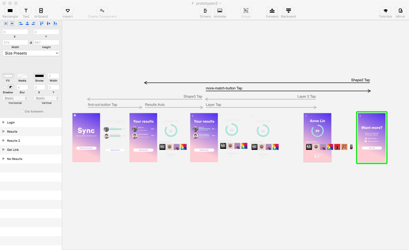Select No Results row in layer list

(31, 159)
